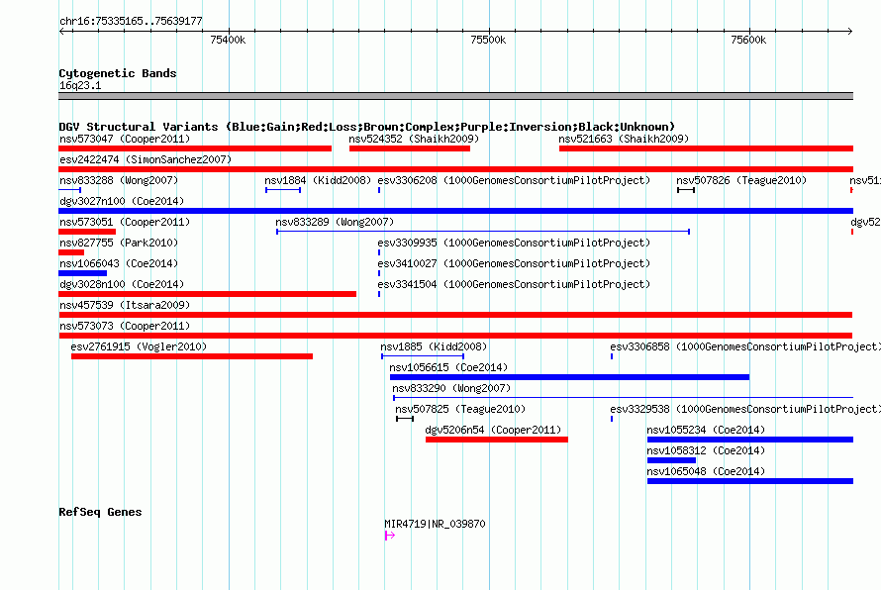
Task: Click chr16:75335165..75639177 region label
Action: click(131, 21)
